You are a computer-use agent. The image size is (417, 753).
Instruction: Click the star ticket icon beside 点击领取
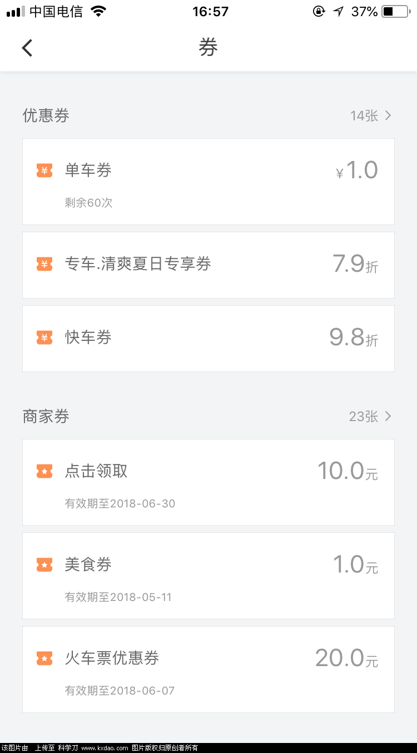[x=44, y=471]
